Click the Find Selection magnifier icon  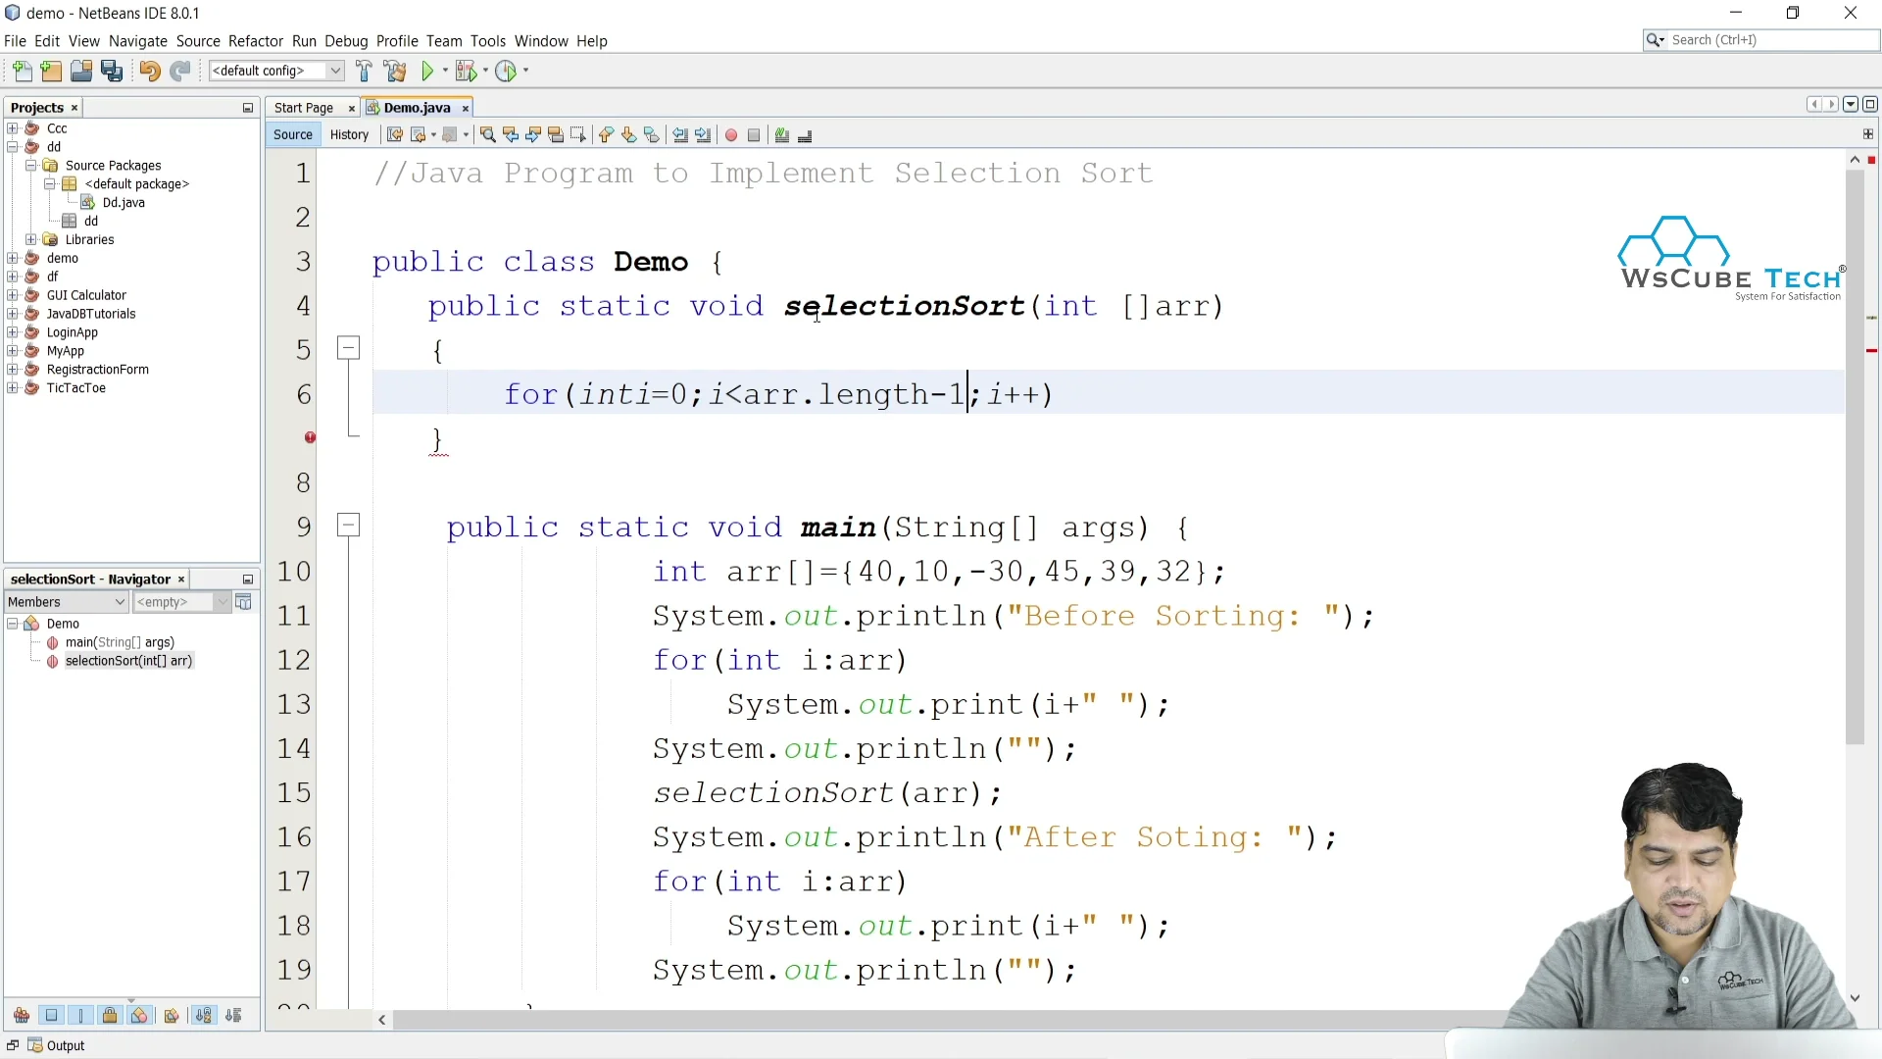pos(487,135)
